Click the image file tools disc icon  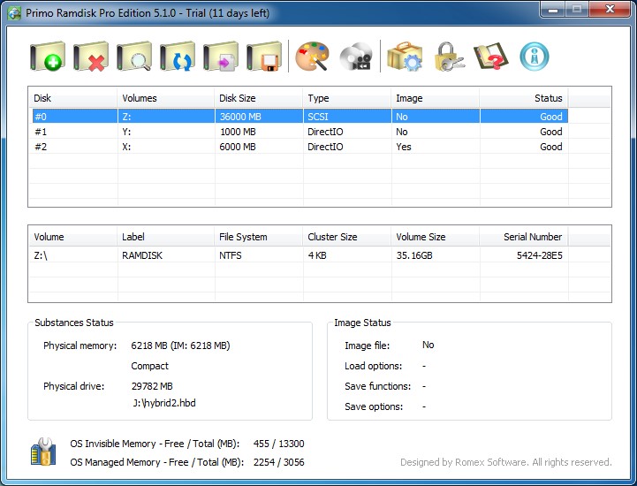[356, 57]
